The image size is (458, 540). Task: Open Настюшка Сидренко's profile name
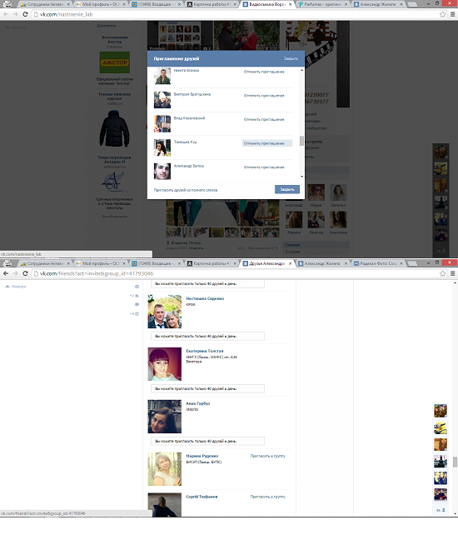[x=205, y=298]
